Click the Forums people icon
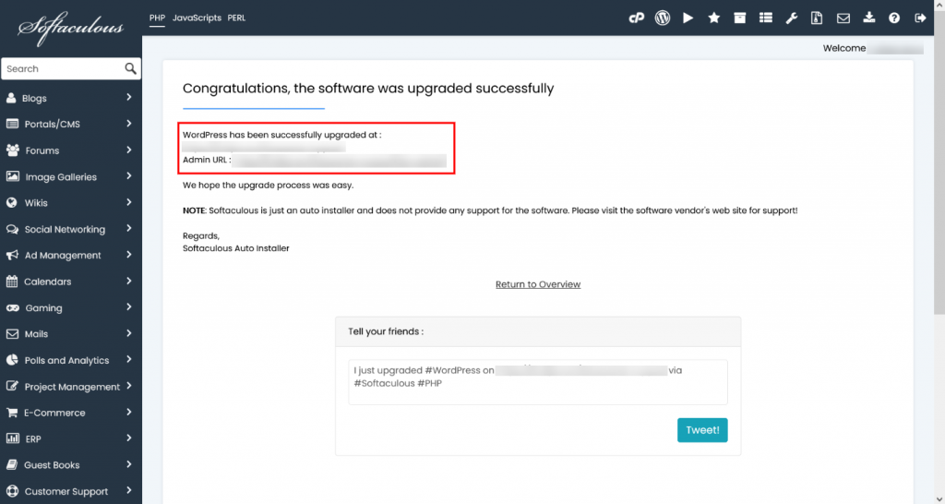Viewport: 945px width, 504px height. tap(13, 150)
